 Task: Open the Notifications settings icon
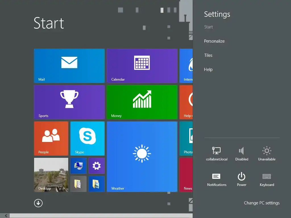(x=217, y=179)
